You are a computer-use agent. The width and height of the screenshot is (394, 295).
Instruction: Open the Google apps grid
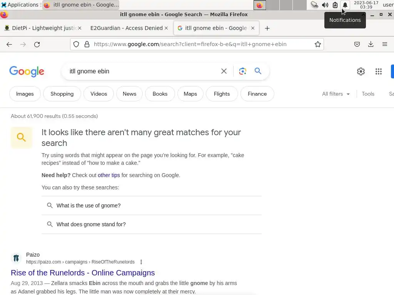click(379, 71)
